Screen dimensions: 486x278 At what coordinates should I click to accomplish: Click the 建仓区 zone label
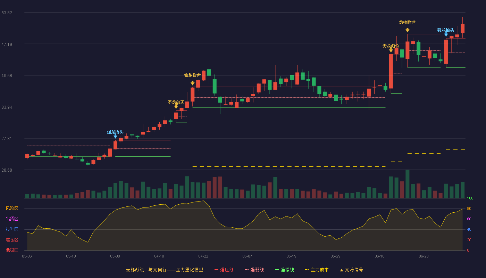pos(12,240)
